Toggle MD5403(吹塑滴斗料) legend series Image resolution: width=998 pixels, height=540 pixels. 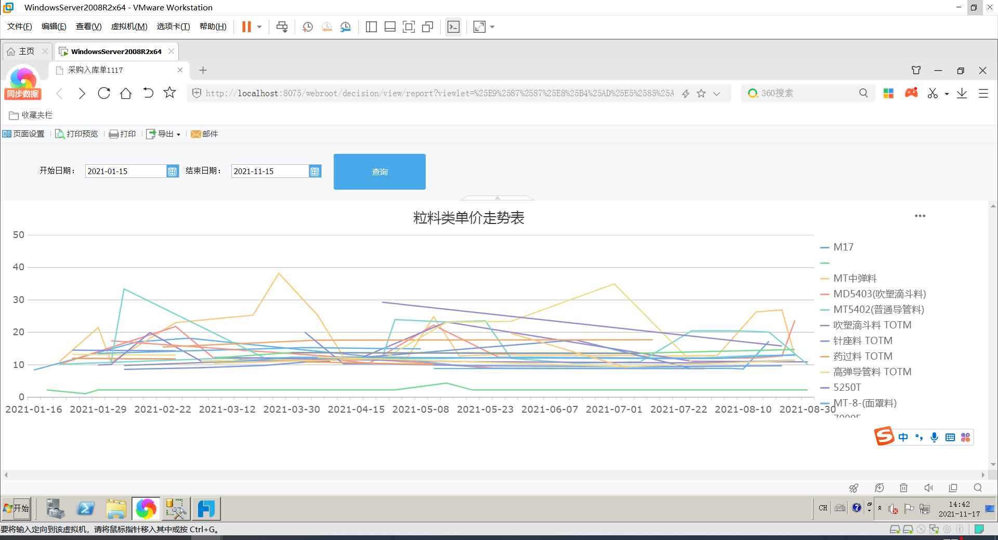873,294
